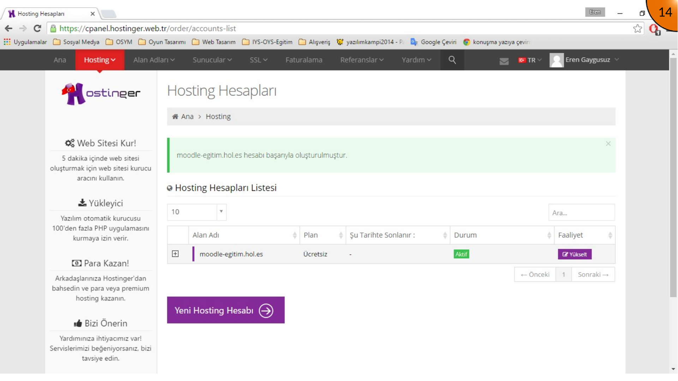Click Yükleyici sidebar link
Image resolution: width=678 pixels, height=381 pixels.
101,203
